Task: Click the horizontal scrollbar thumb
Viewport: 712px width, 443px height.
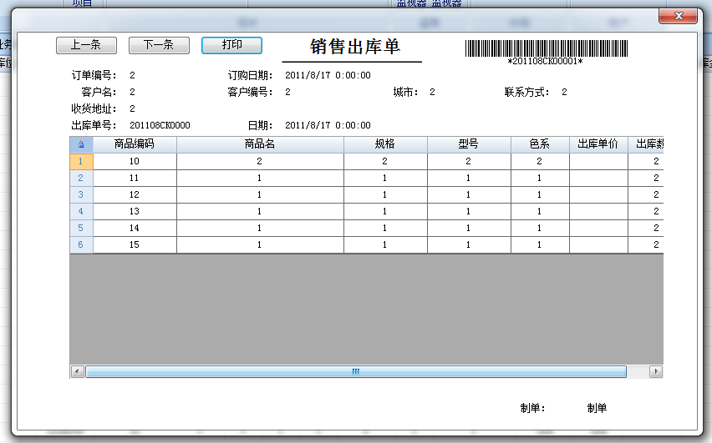Action: point(355,371)
